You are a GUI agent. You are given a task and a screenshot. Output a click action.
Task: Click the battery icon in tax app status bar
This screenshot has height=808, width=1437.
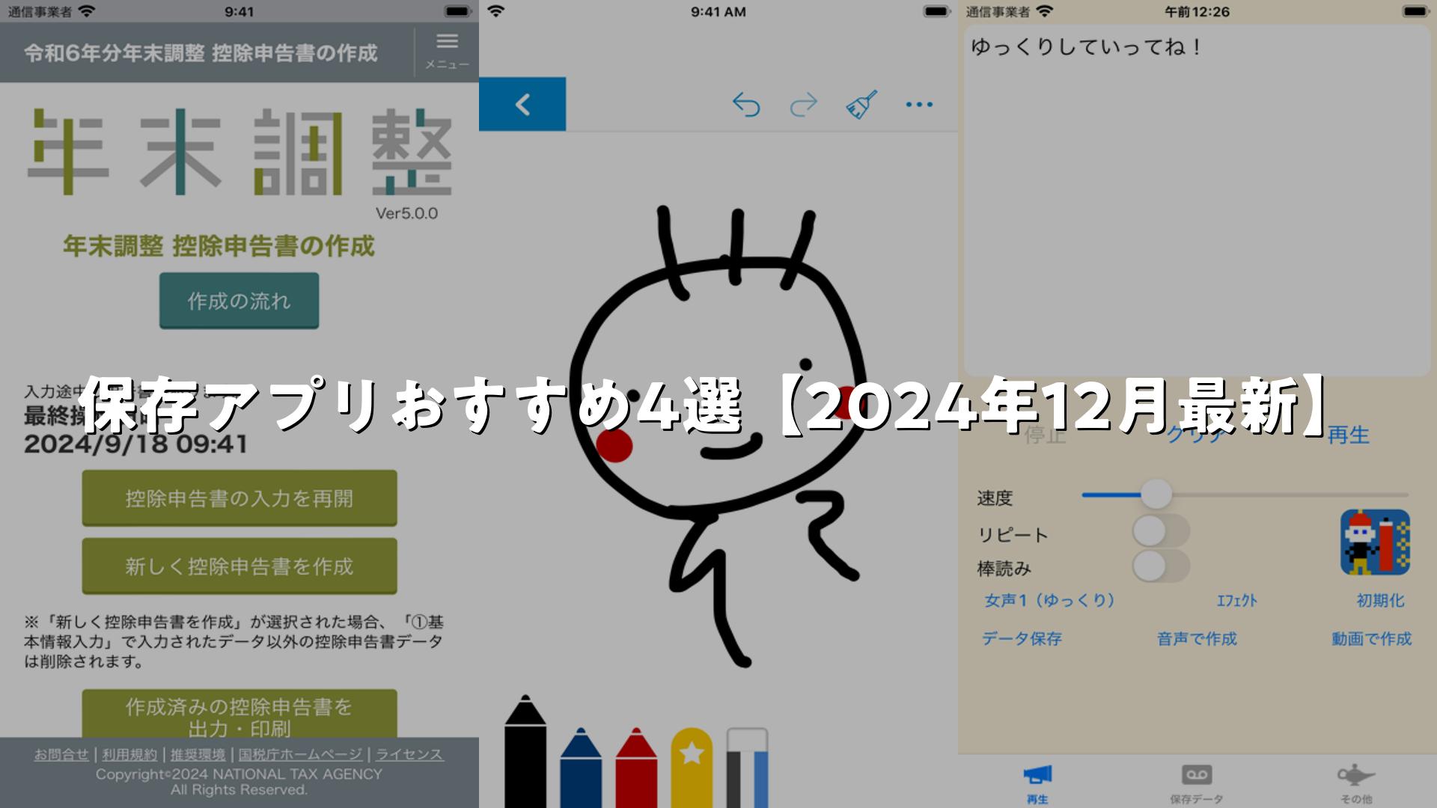tap(457, 11)
